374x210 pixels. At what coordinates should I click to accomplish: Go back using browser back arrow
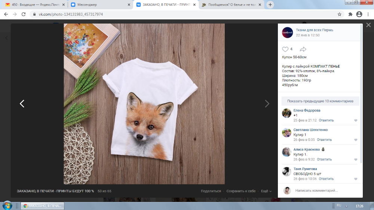pos(6,14)
